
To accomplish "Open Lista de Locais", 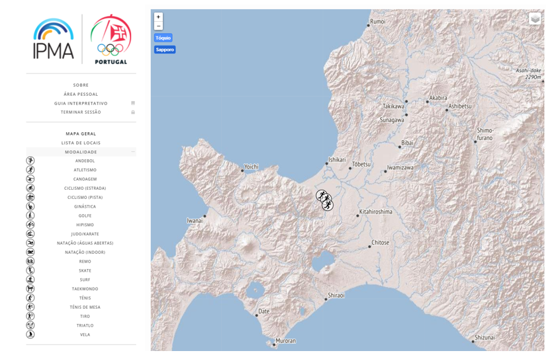I will pos(81,143).
